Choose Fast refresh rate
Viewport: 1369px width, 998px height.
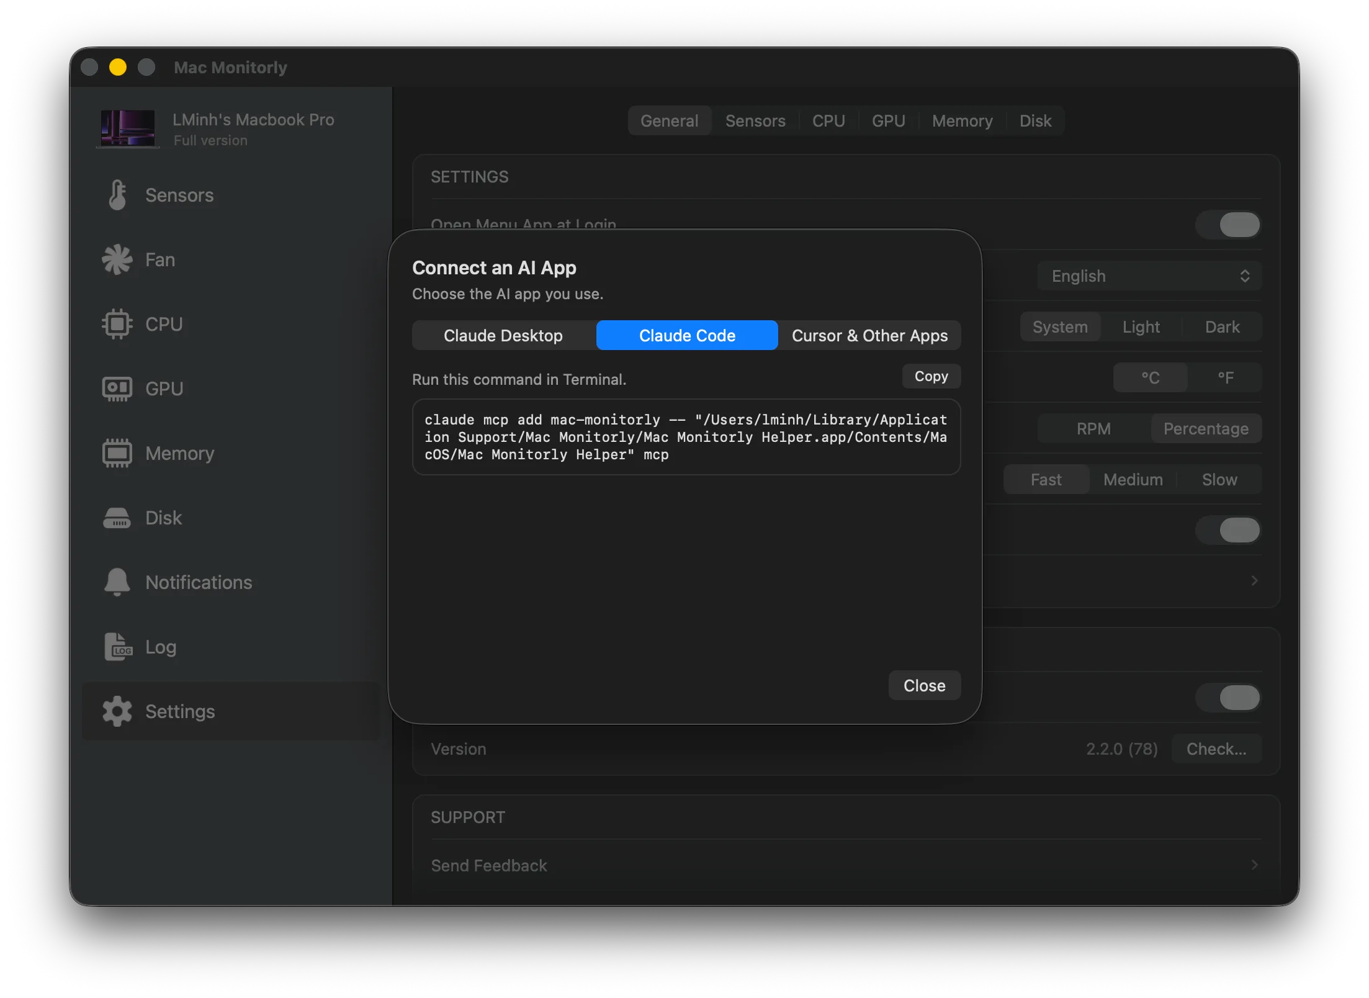coord(1046,479)
